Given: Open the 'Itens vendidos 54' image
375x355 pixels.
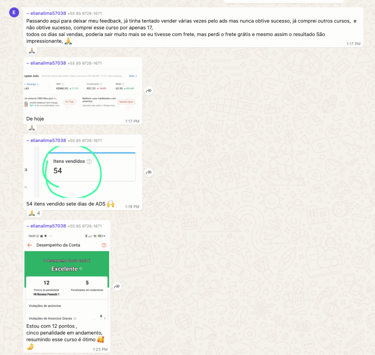Looking at the screenshot, I should 83,172.
